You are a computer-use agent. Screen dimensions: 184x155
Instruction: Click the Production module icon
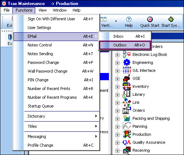pos(127,134)
